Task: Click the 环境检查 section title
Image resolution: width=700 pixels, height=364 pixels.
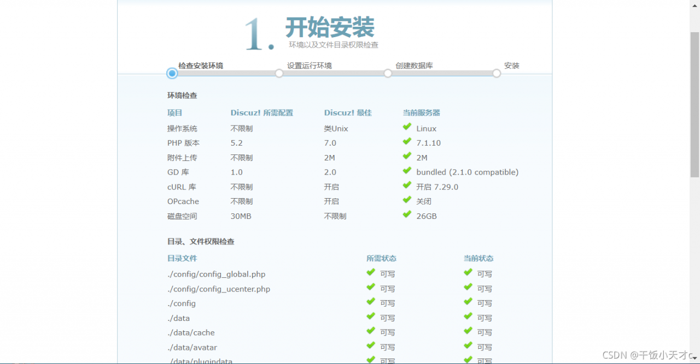Action: pyautogui.click(x=182, y=96)
